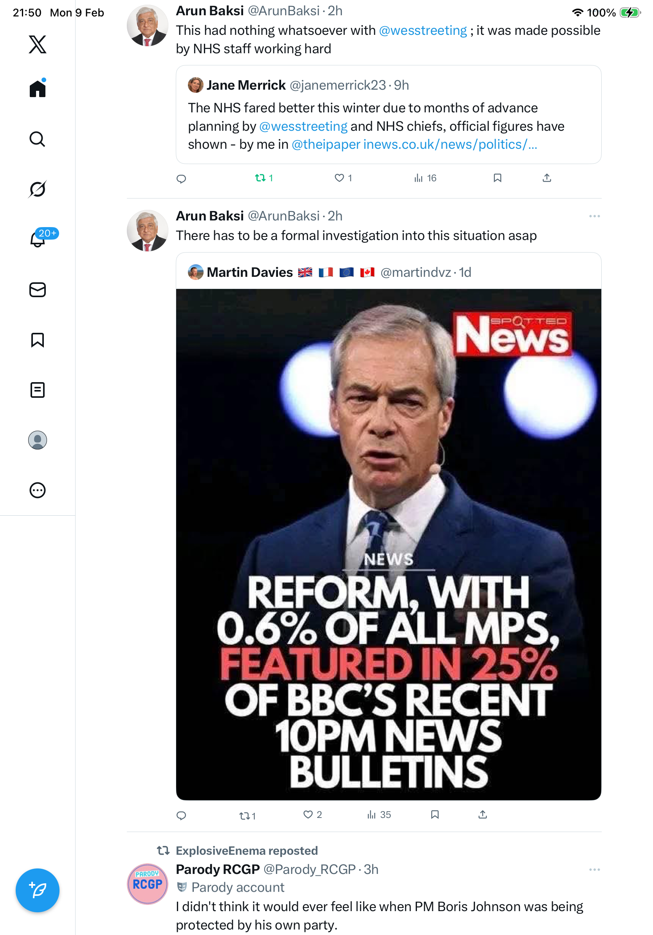Open notifications bell with 20+ badge

coord(38,239)
